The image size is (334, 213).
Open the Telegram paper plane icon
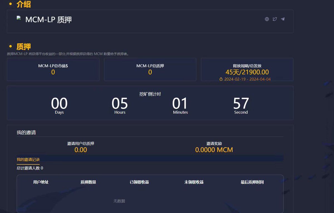283,19
